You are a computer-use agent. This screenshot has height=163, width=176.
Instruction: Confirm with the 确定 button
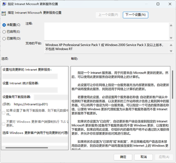pos(123,157)
